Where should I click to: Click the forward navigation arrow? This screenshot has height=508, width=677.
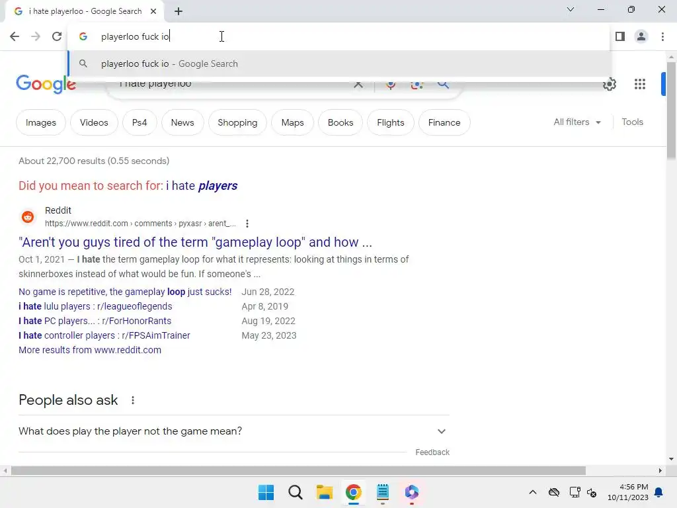36,36
